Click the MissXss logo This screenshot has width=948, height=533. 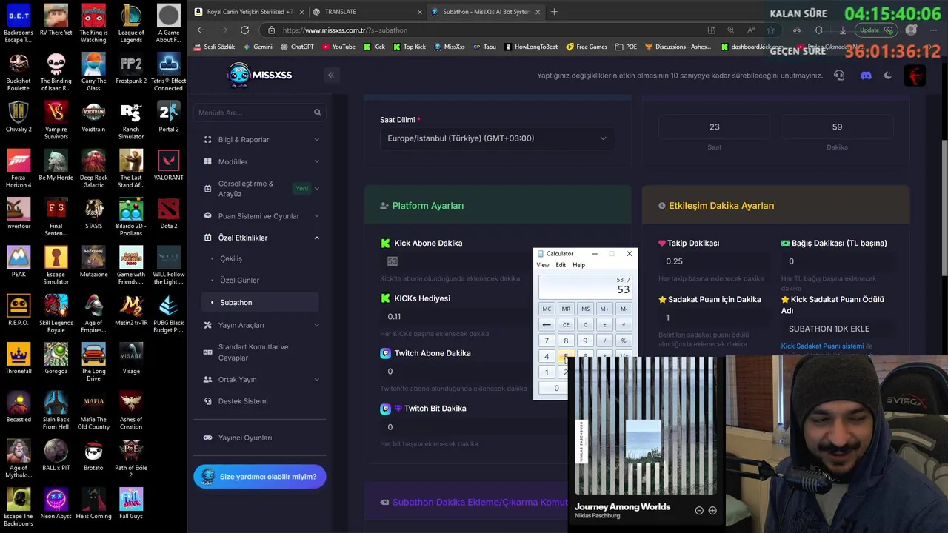pos(261,75)
